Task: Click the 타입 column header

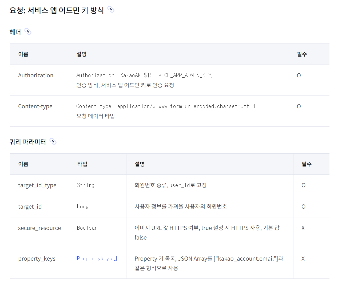Action: click(82, 164)
